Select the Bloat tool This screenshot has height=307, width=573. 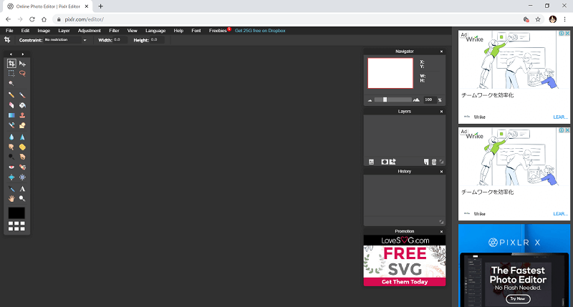click(11, 177)
